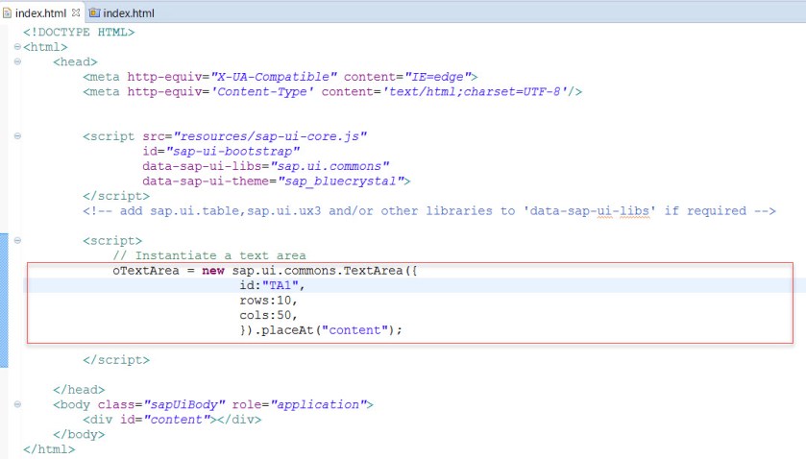Click "X-UA-Compatible" attribute value
This screenshot has height=459, width=806.
click(274, 77)
